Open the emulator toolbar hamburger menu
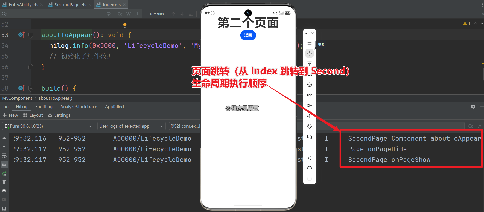Viewport: 484px width, 212px height. click(x=310, y=43)
